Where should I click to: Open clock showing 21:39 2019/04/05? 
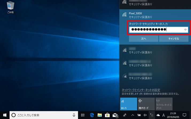point(173,115)
